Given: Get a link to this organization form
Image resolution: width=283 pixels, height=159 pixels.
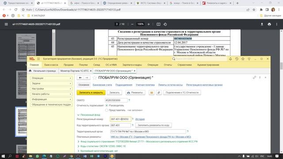Looking at the screenshot, I should click(x=254, y=78).
